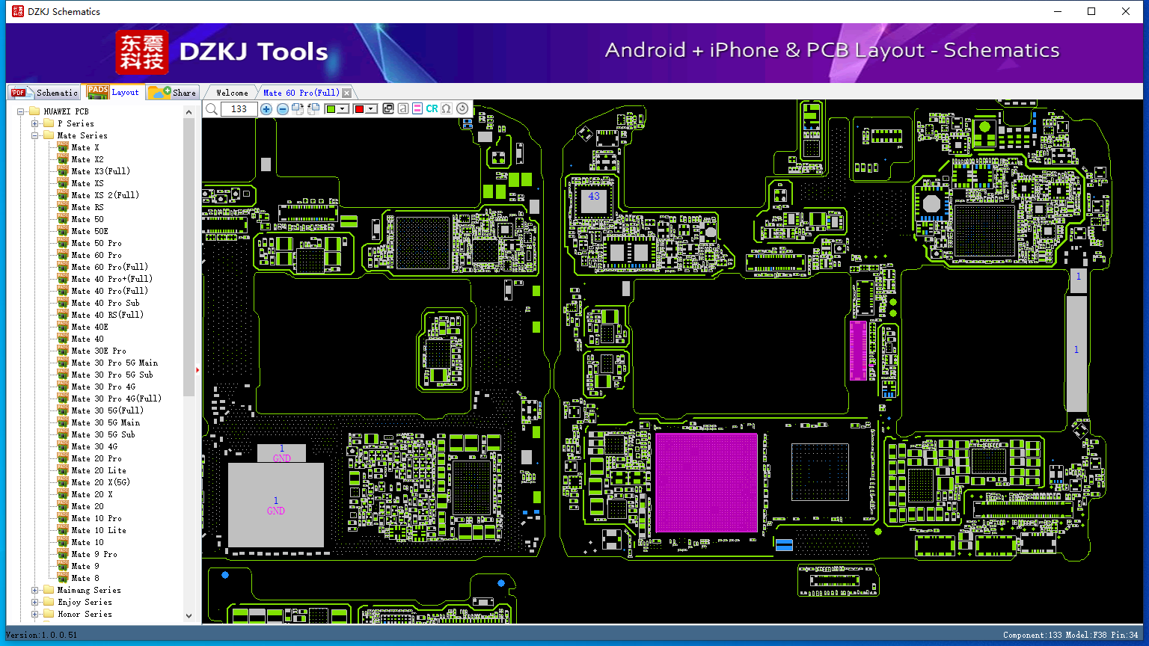Open Mate 20 Lite layout
This screenshot has width=1149, height=646.
(99, 471)
